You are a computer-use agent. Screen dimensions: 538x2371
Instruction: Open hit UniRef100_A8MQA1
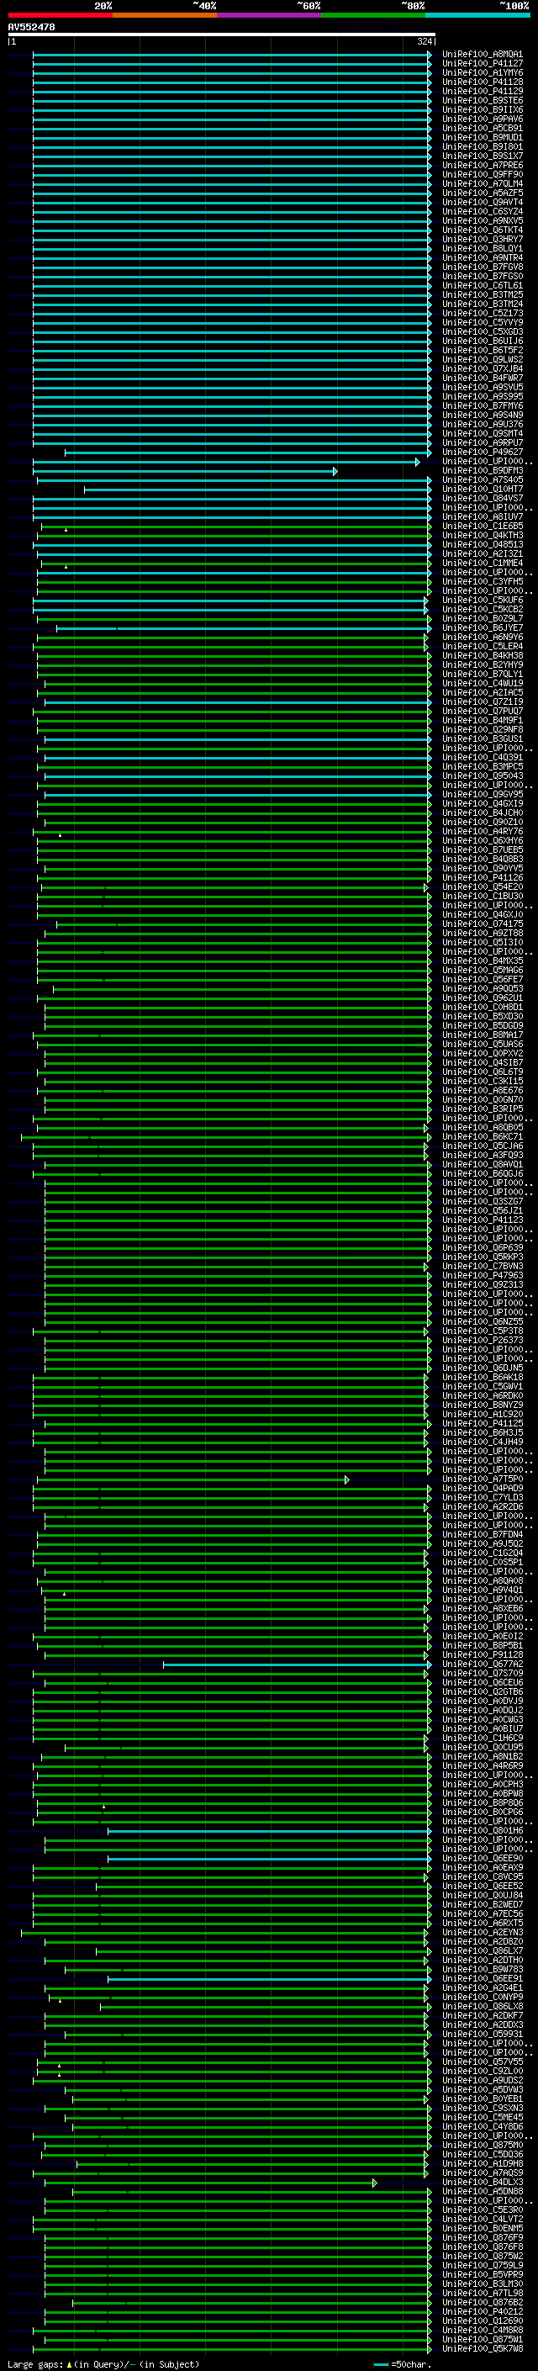point(482,55)
